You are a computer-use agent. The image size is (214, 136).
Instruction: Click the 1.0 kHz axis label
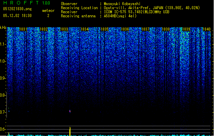point(3,61)
